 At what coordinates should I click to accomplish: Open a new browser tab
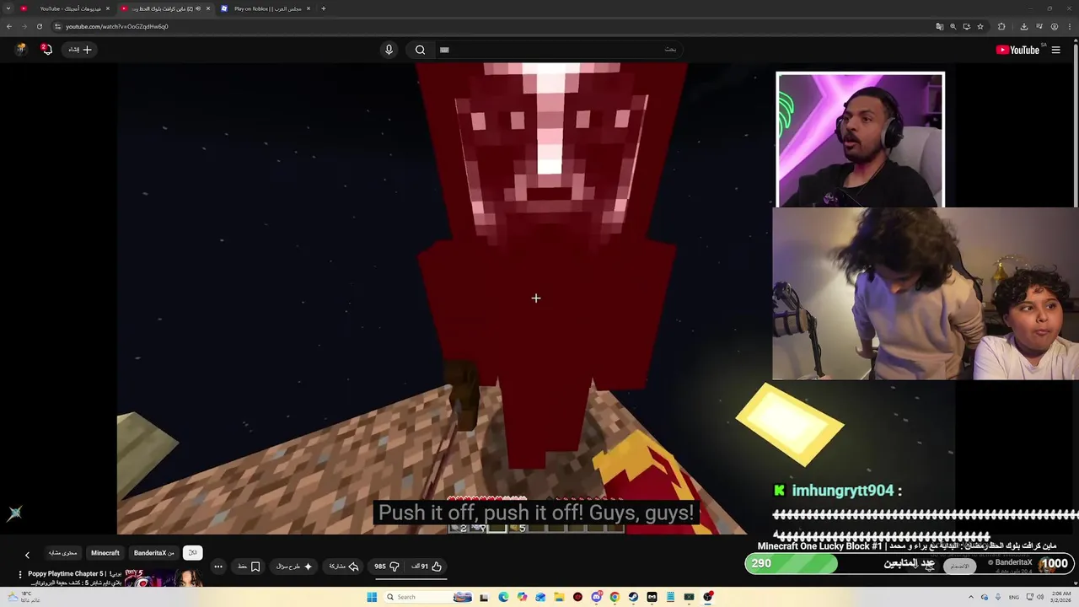[324, 8]
